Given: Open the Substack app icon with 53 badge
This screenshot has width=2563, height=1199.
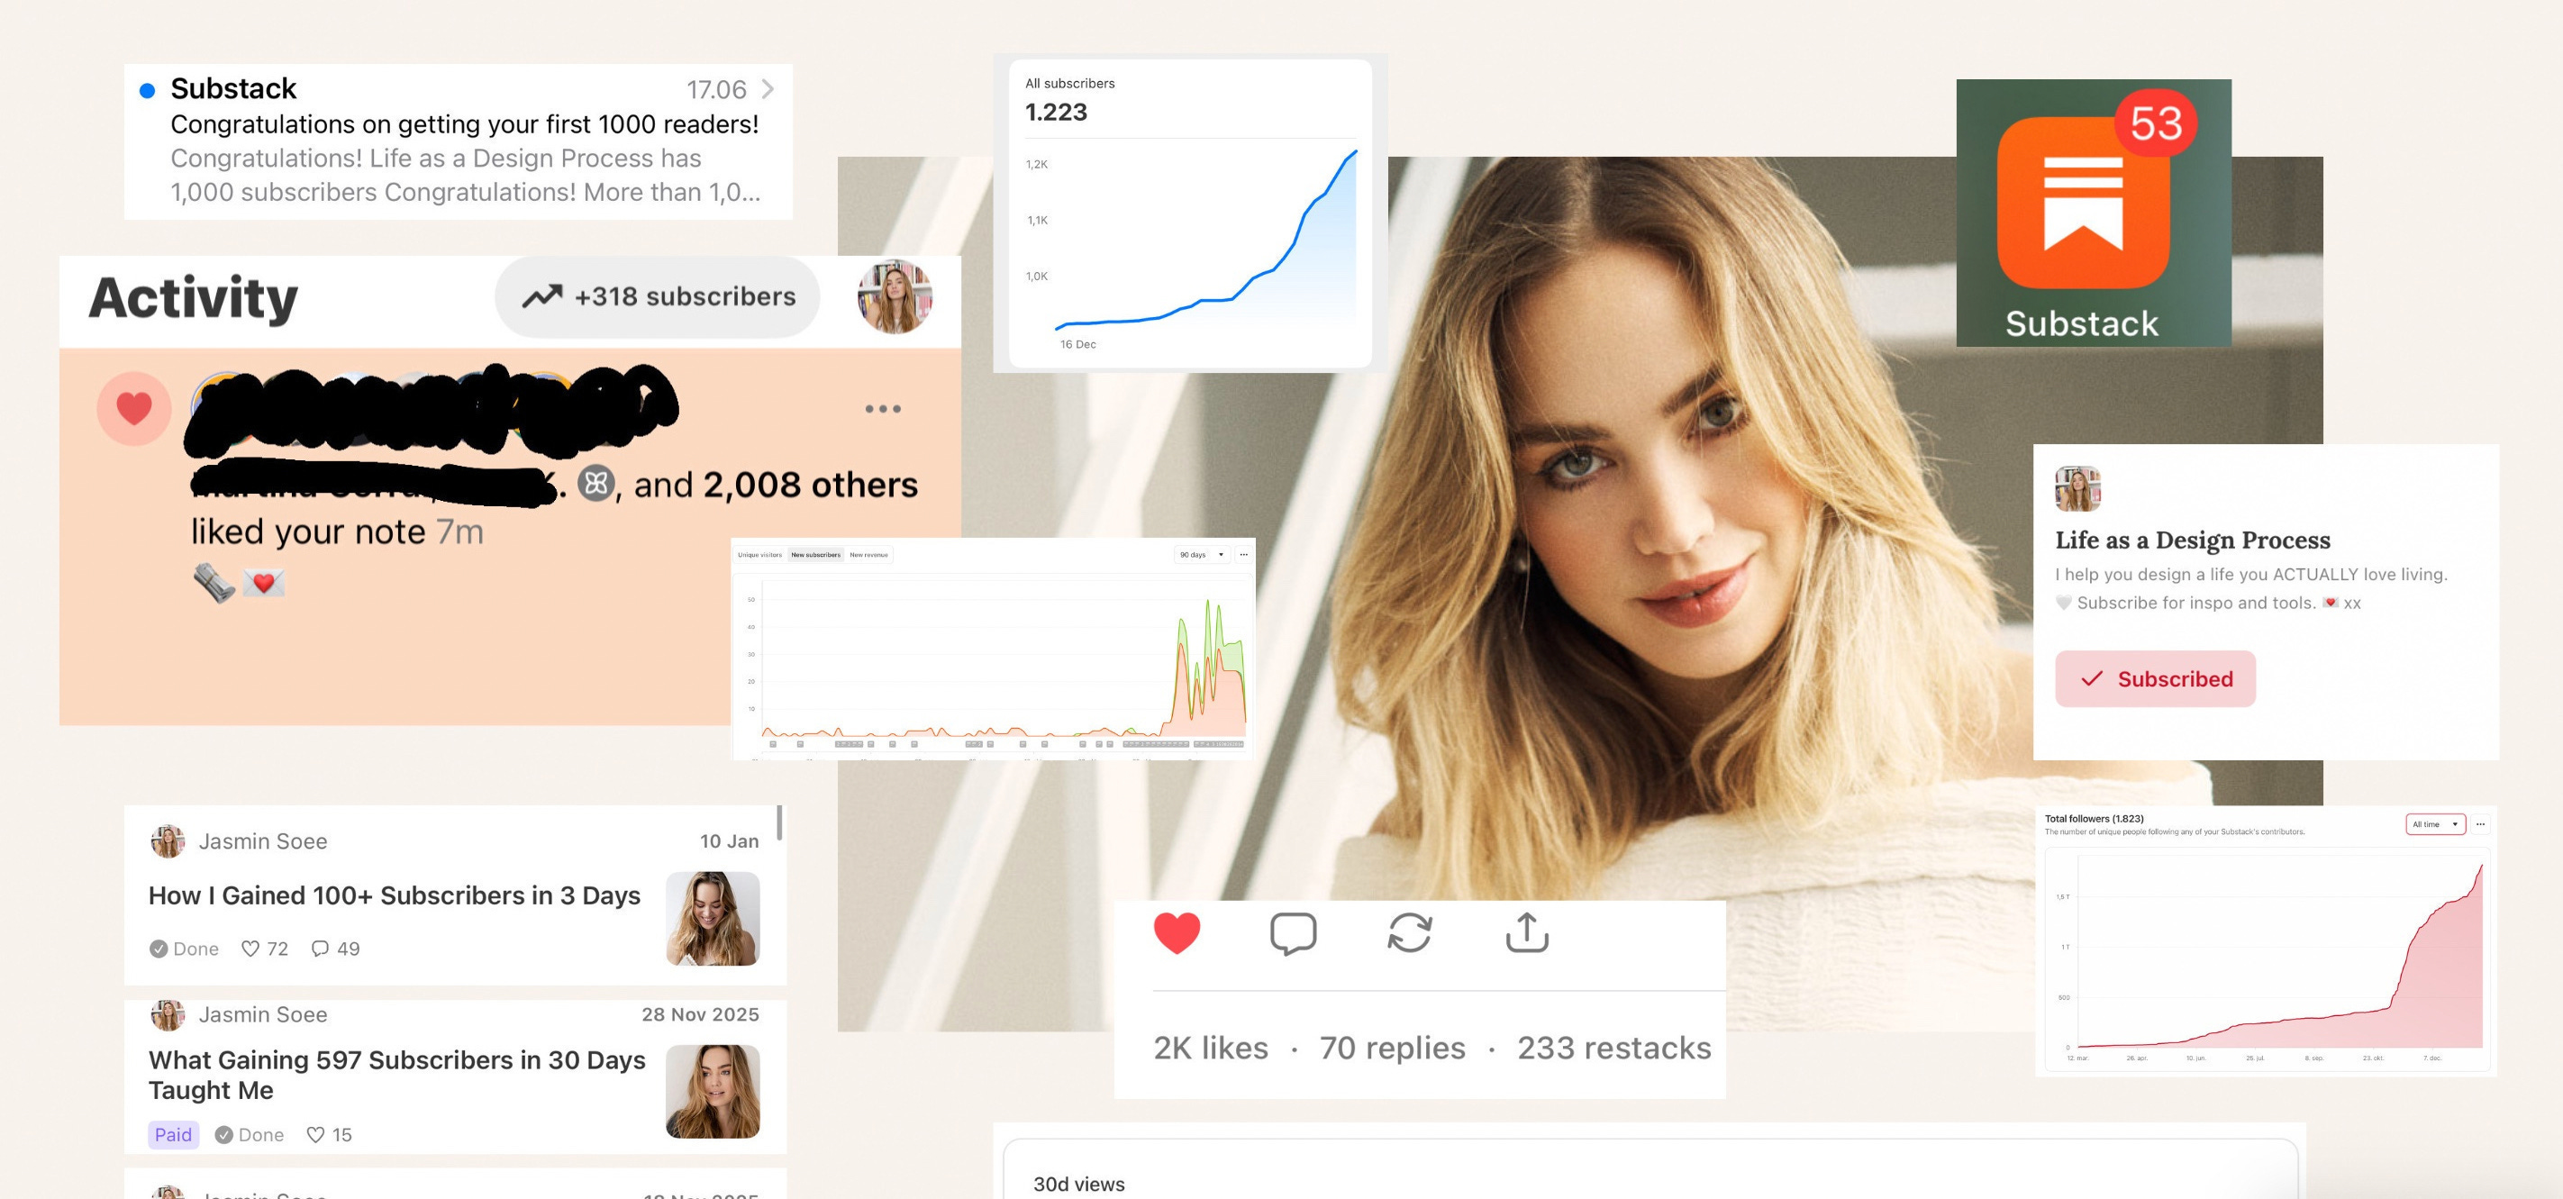Looking at the screenshot, I should click(x=2083, y=202).
